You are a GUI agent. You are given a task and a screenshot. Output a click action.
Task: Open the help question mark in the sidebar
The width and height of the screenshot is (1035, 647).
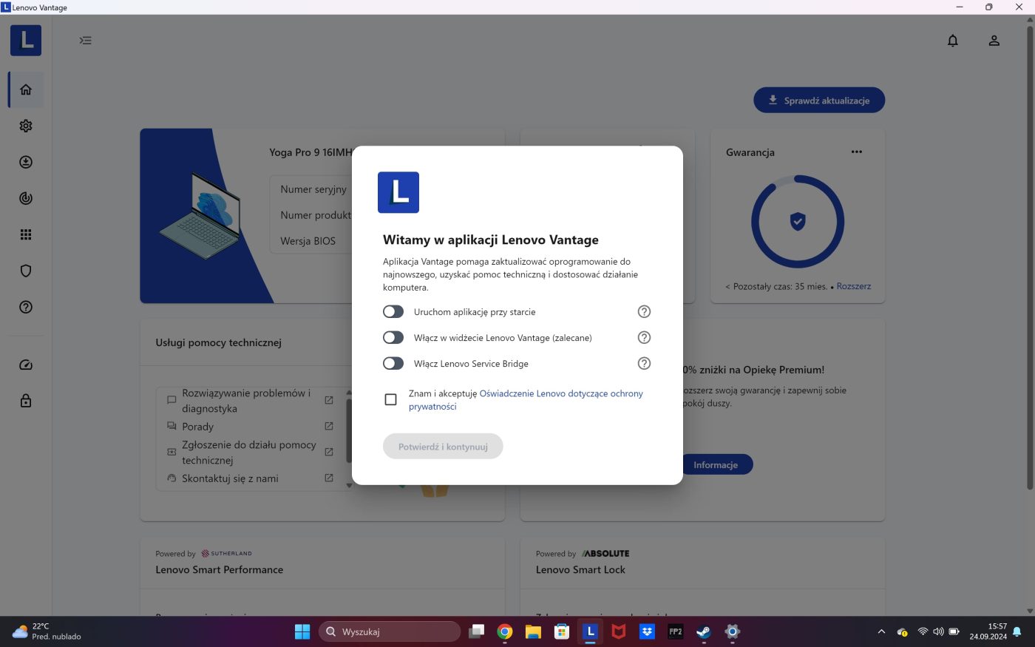[26, 307]
